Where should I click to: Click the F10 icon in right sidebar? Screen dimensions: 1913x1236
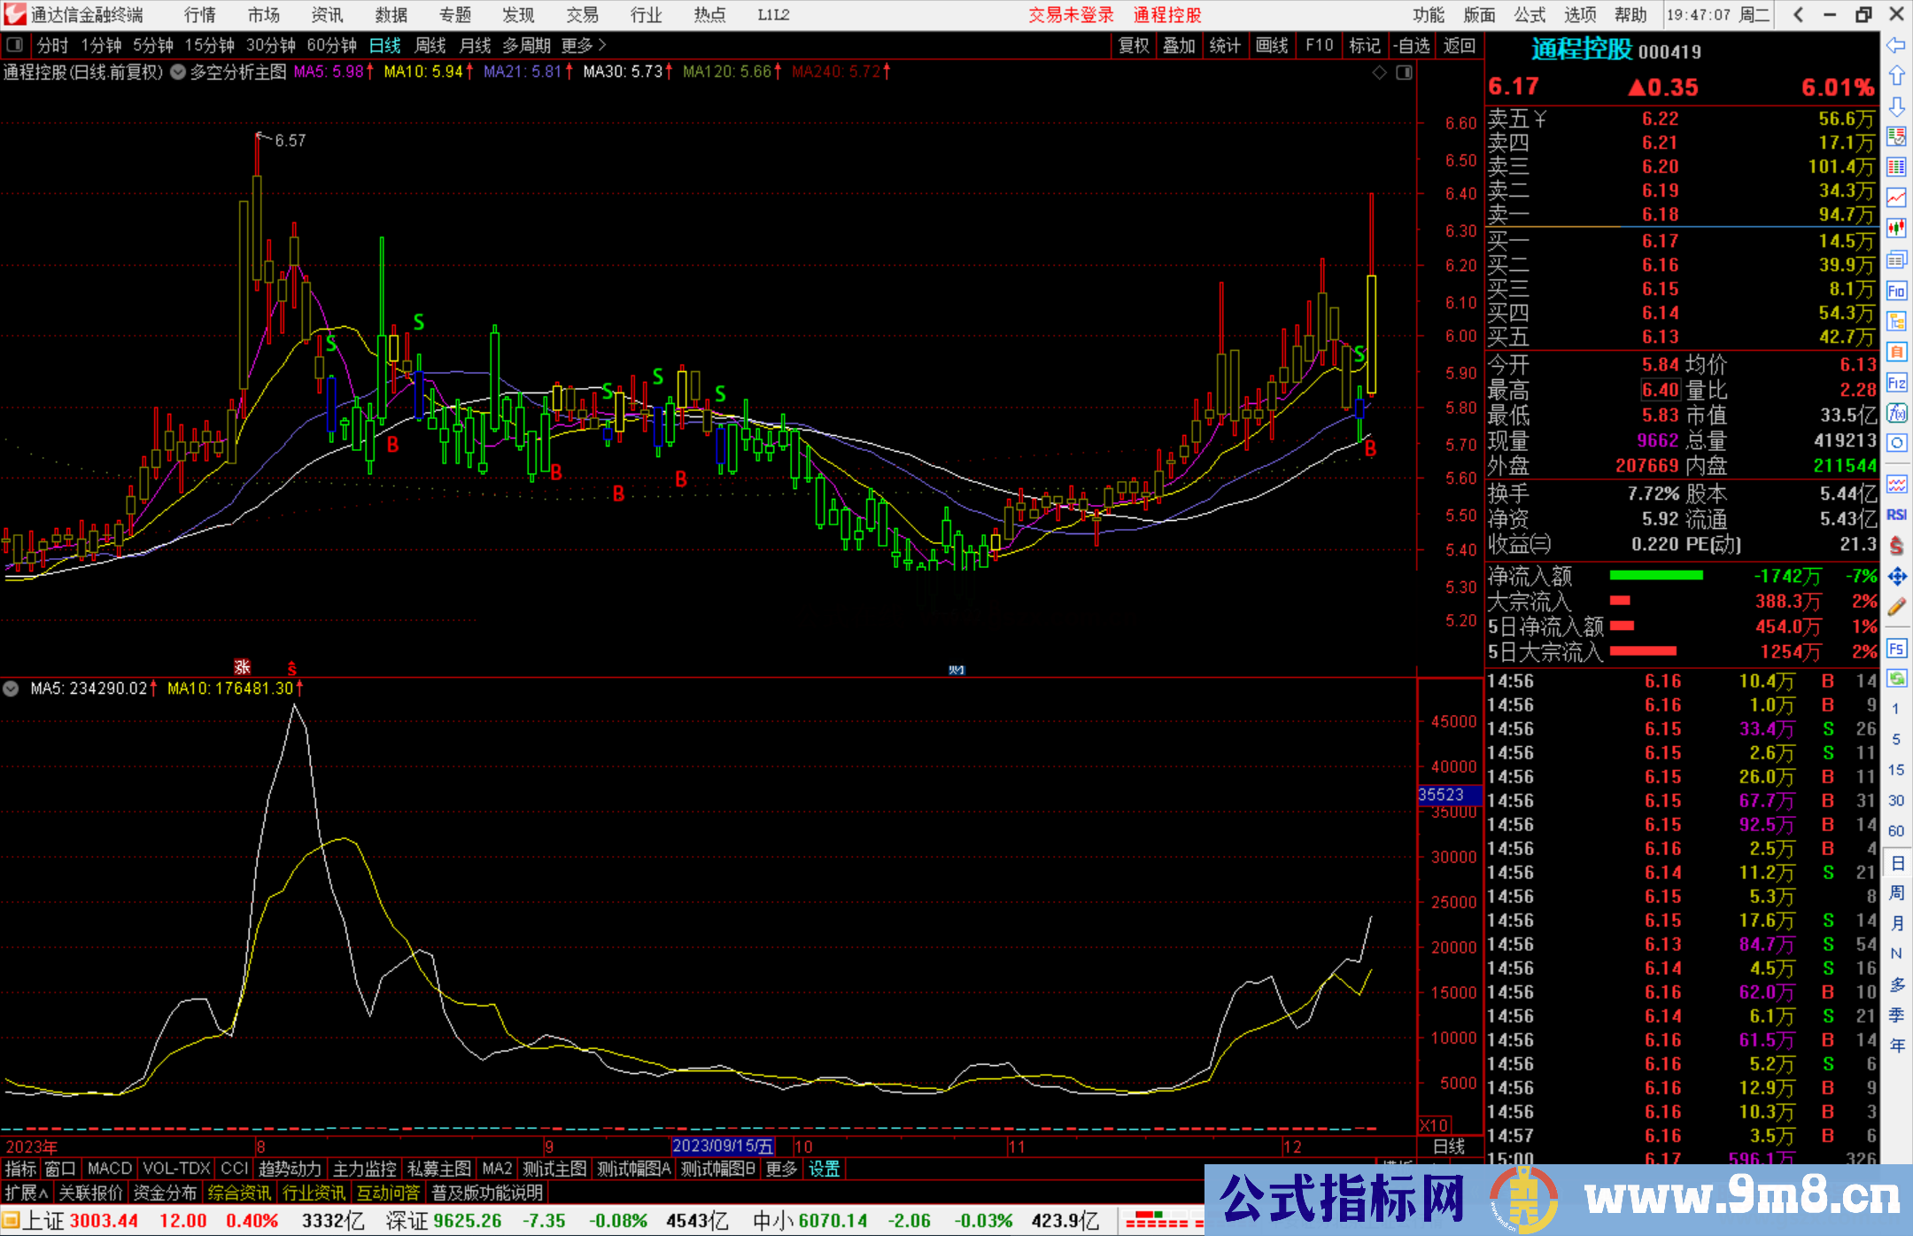pos(1896,291)
